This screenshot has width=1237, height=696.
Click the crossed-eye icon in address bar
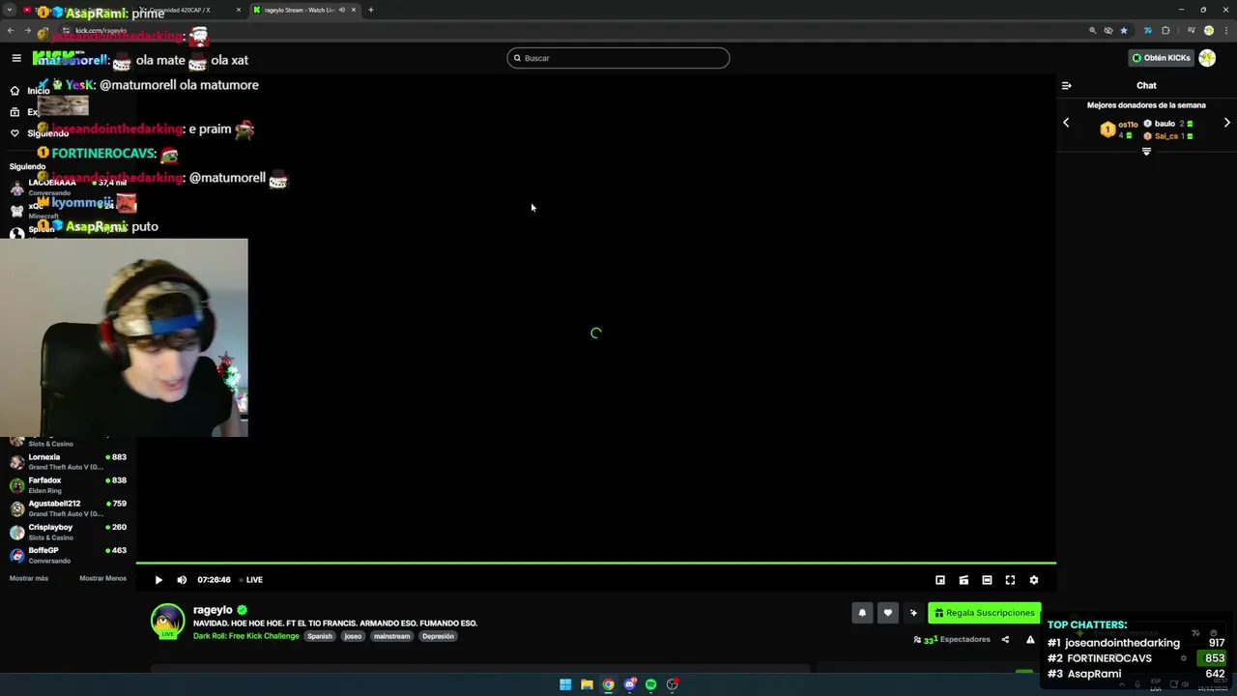(1108, 30)
